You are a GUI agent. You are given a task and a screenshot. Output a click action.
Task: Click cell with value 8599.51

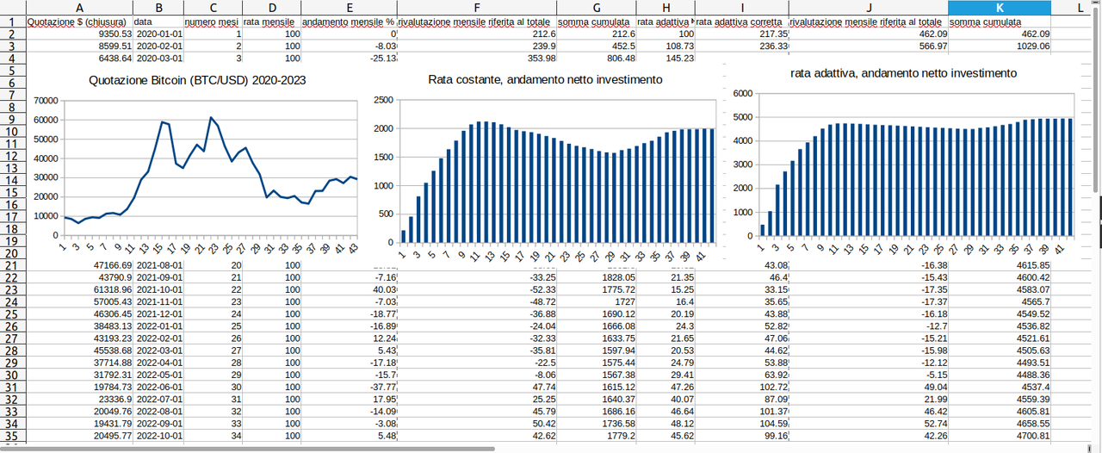click(80, 47)
